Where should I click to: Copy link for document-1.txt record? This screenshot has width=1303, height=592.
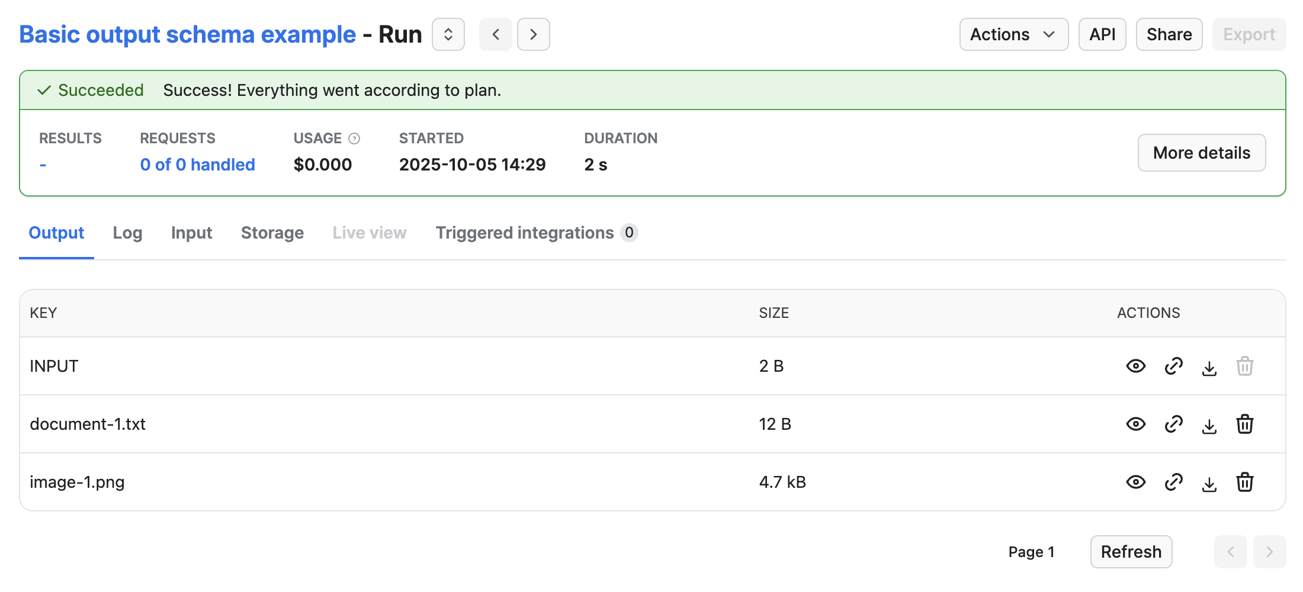coord(1173,424)
